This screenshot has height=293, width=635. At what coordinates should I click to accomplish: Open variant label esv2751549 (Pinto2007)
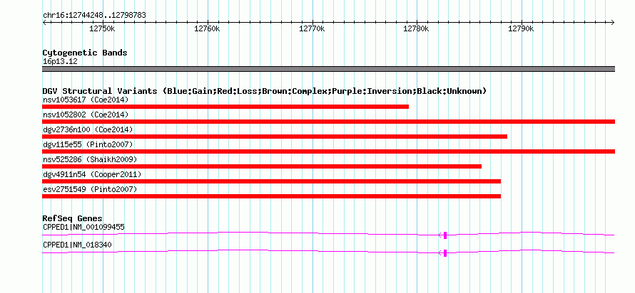coord(90,189)
